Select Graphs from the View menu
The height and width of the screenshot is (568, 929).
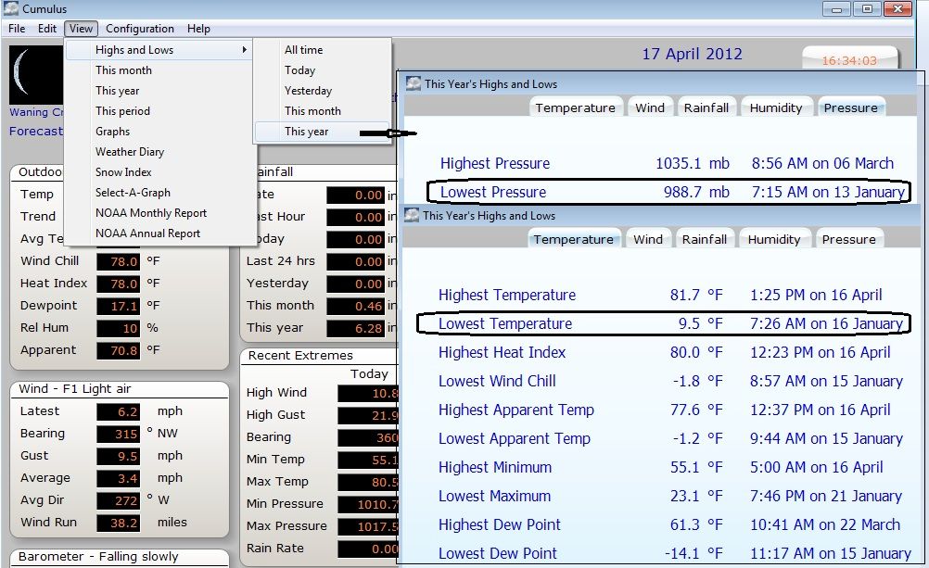112,132
